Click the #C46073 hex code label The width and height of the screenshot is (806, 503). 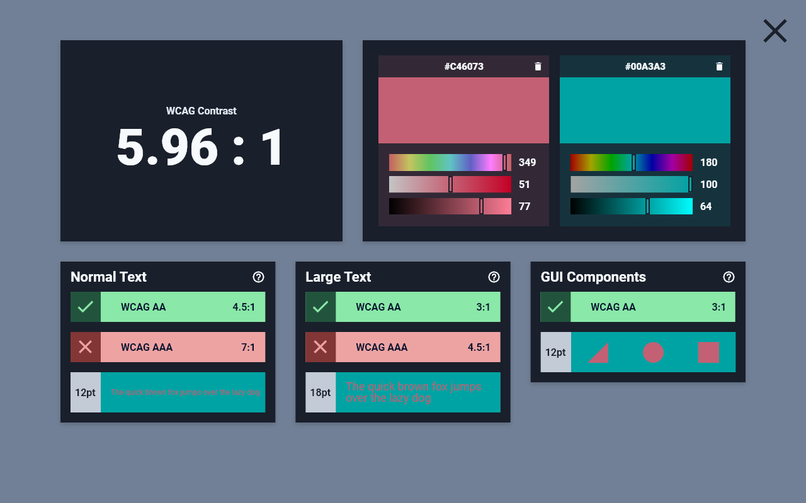(x=463, y=65)
